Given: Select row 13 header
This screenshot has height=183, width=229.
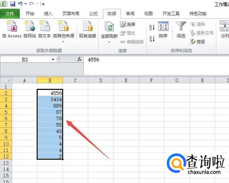Looking at the screenshot, I should click(6, 163).
